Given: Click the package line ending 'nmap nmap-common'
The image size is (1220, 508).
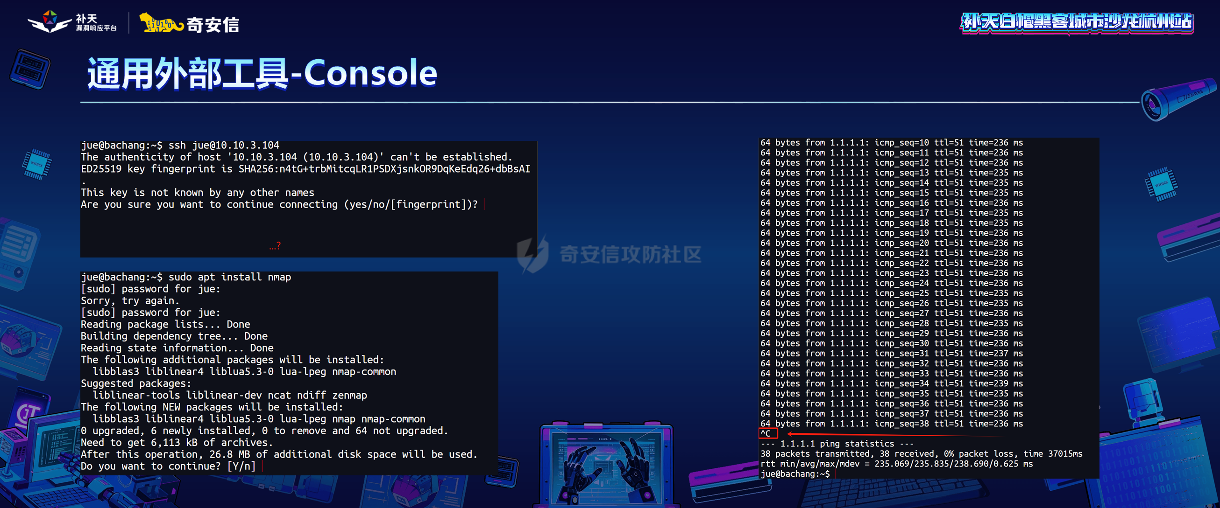Looking at the screenshot, I should coord(259,419).
